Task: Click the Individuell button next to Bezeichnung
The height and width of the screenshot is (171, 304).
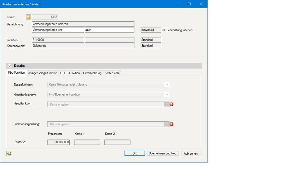Action: tap(151, 30)
